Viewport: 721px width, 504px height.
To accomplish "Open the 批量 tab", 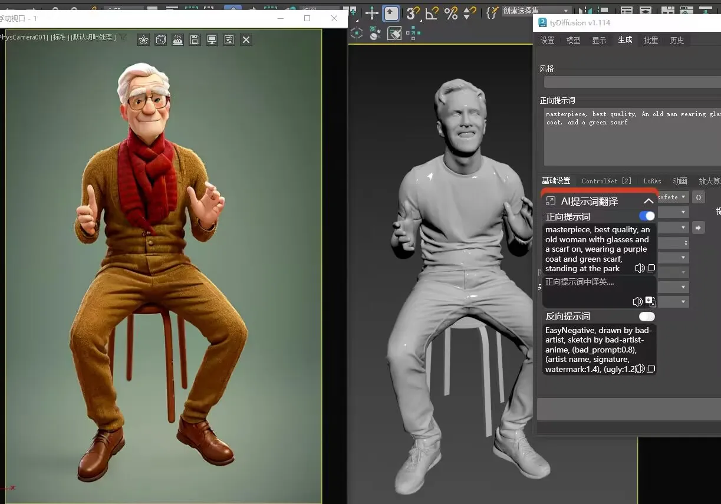I will pos(651,40).
